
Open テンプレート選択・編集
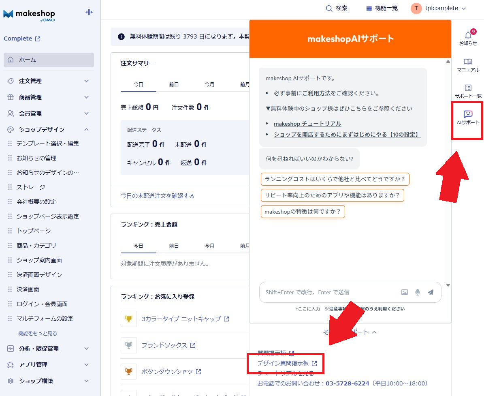coord(48,143)
